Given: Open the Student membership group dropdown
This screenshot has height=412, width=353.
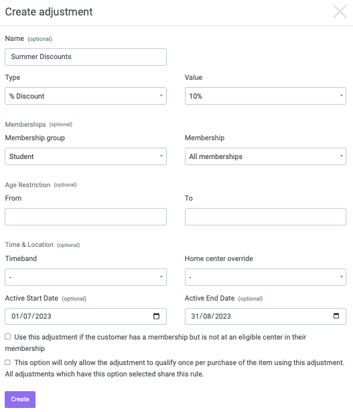Looking at the screenshot, I should (x=86, y=156).
